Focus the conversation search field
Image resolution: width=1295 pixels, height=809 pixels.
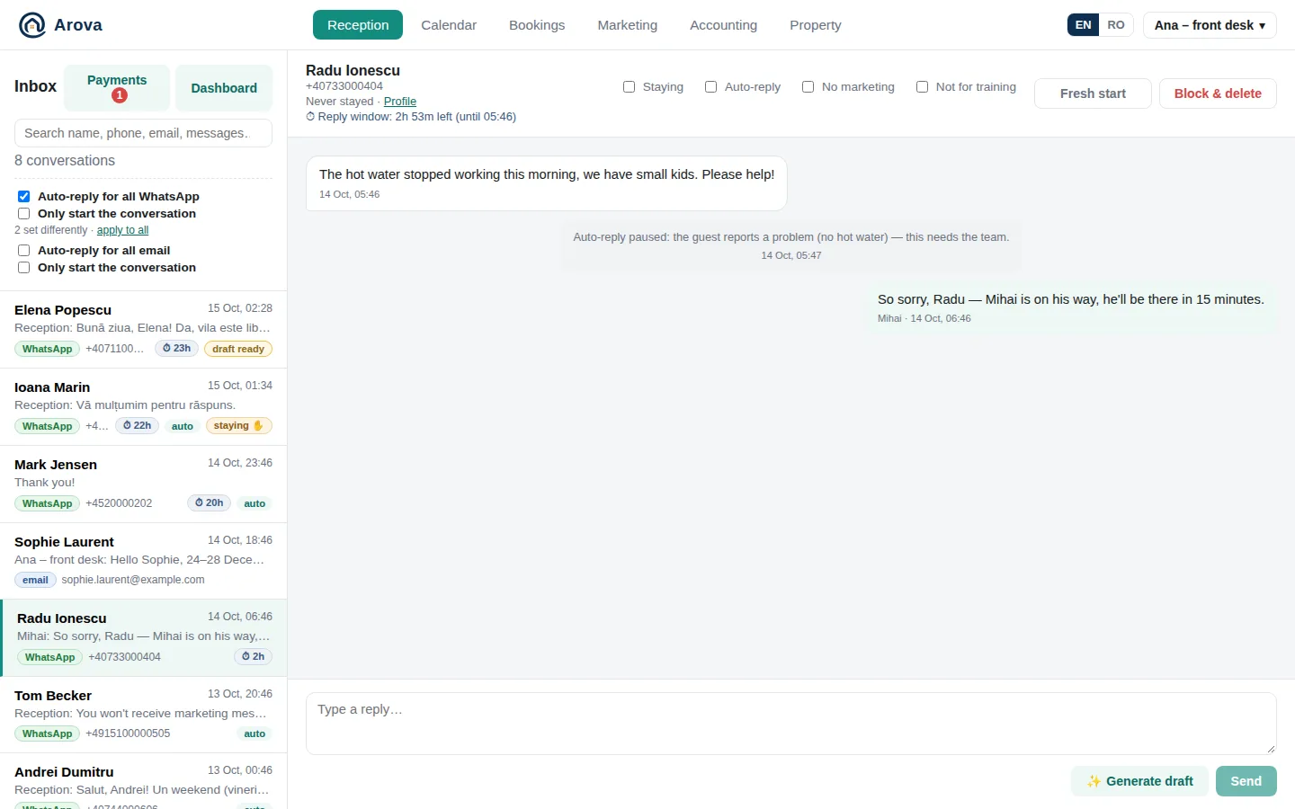click(143, 133)
